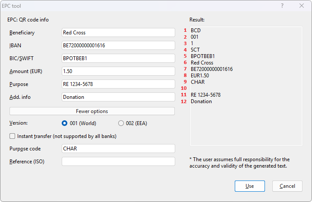The width and height of the screenshot is (312, 202).
Task: Collapse options with Fewer options button
Action: click(x=92, y=111)
